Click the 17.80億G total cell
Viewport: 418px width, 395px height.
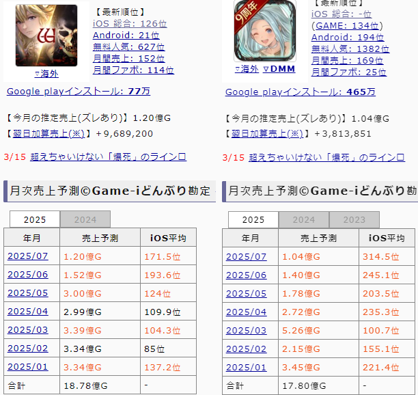[318, 385]
